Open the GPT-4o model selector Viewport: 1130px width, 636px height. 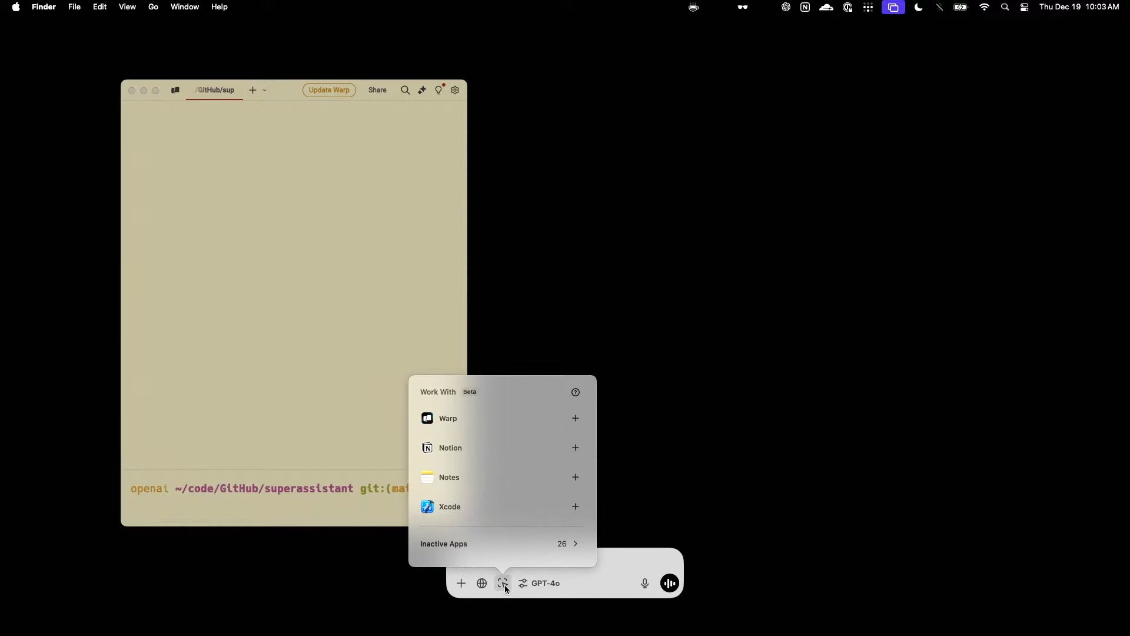539,583
